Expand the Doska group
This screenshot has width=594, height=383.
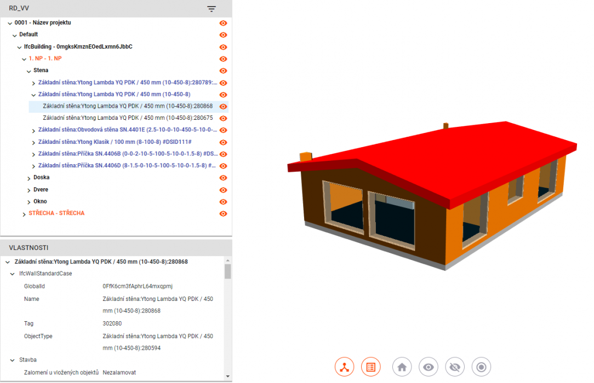[x=29, y=178]
